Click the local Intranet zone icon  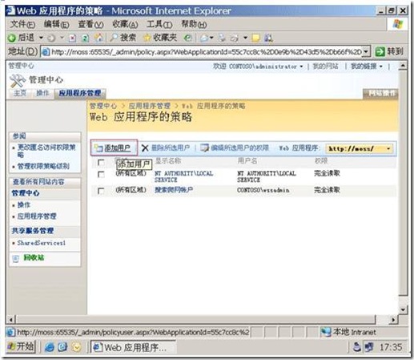(x=325, y=332)
